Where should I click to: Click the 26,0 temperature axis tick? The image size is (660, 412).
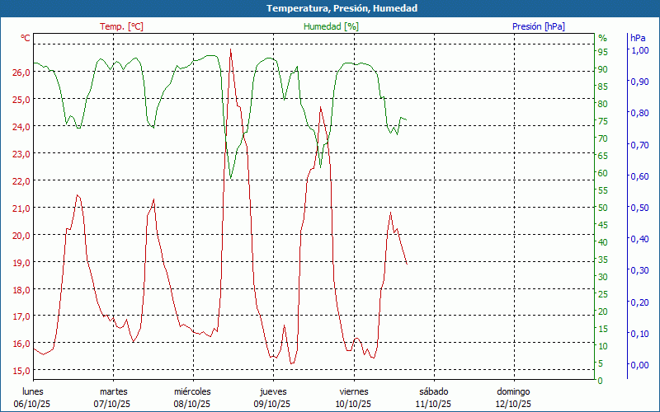pyautogui.click(x=21, y=72)
